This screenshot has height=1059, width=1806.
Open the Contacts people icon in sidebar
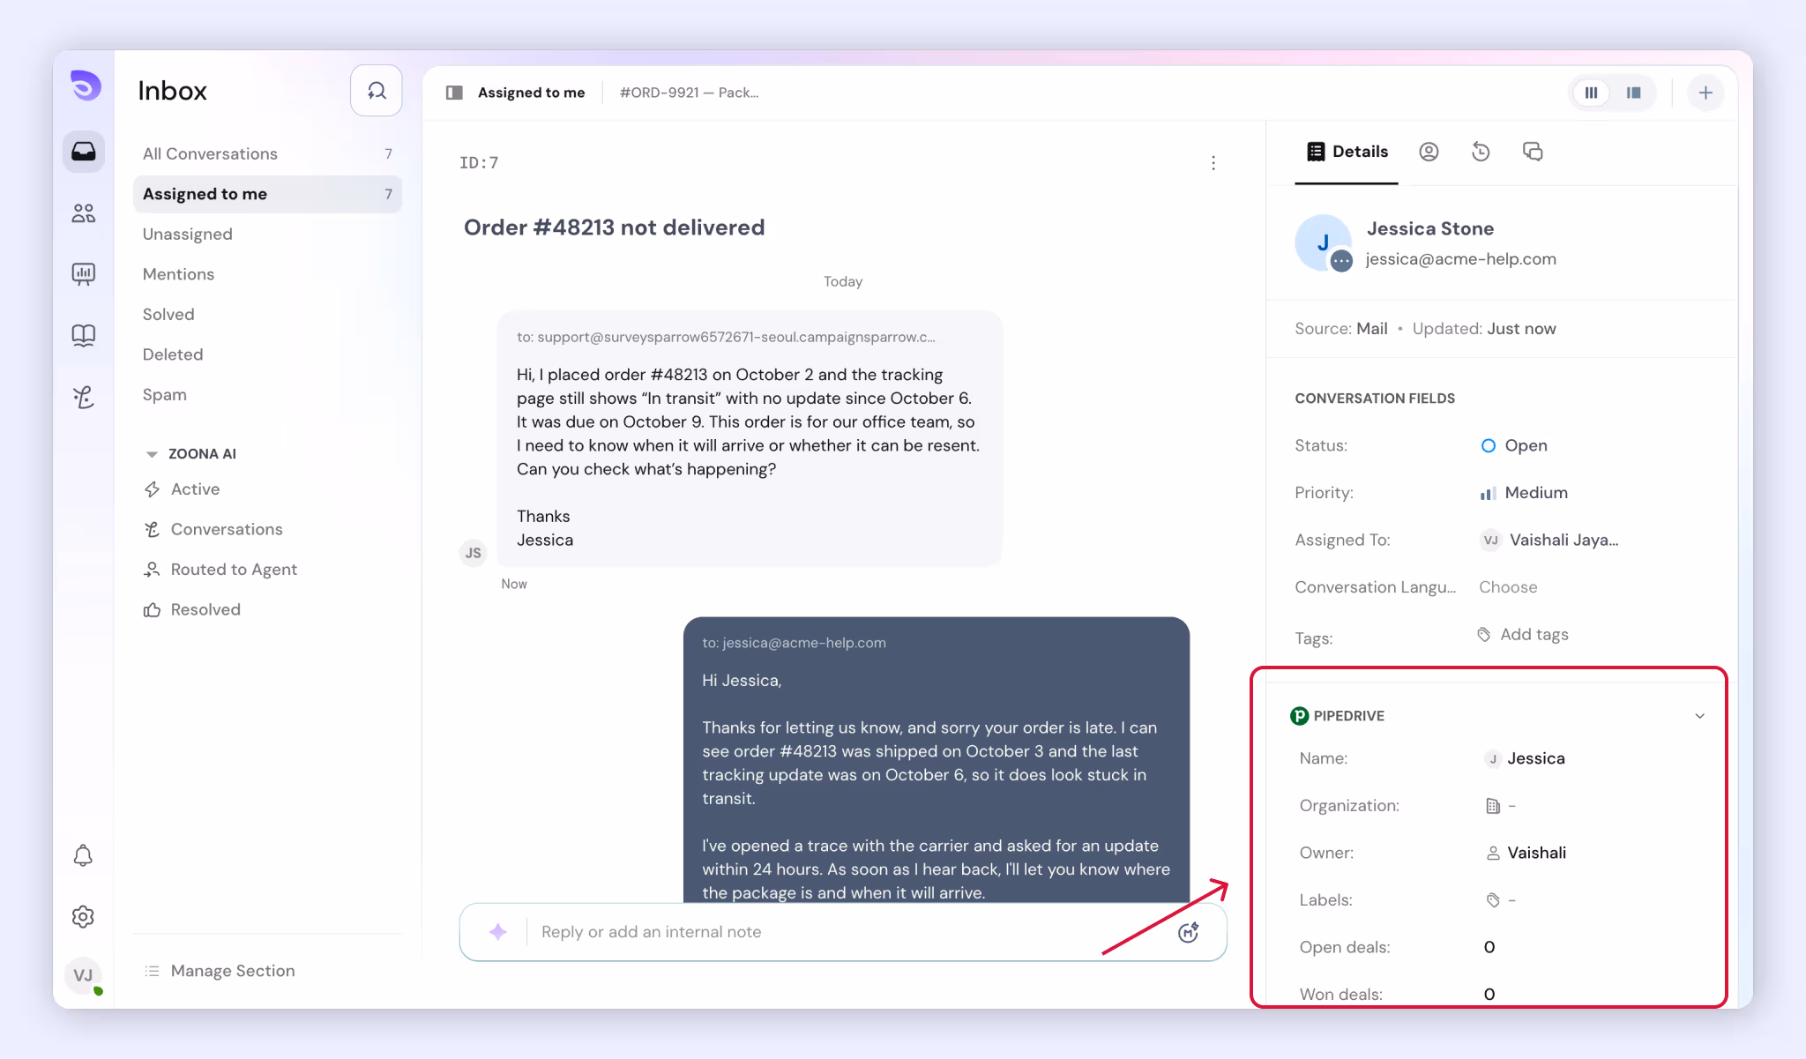(84, 213)
